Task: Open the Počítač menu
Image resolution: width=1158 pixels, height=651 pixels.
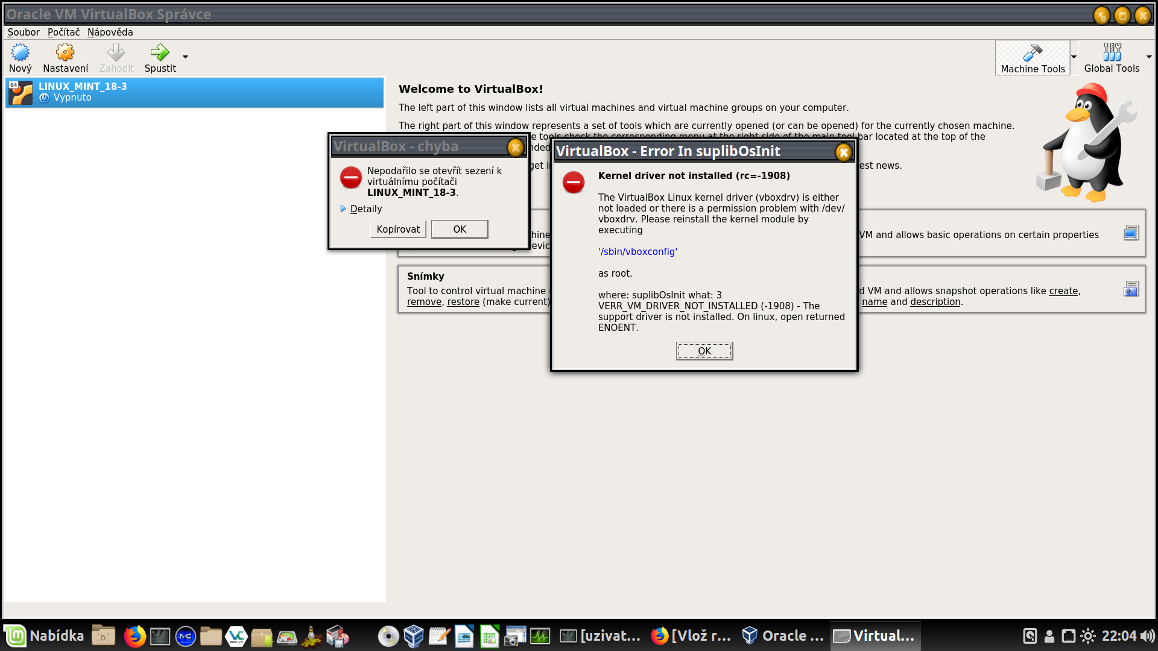Action: click(63, 33)
